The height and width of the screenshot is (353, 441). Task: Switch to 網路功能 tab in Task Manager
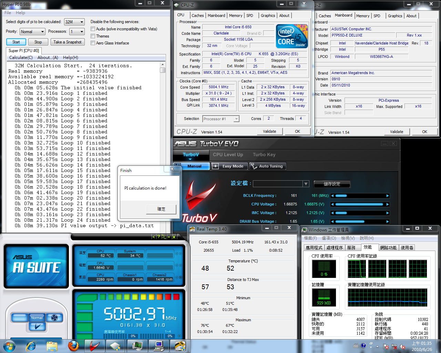(x=388, y=248)
